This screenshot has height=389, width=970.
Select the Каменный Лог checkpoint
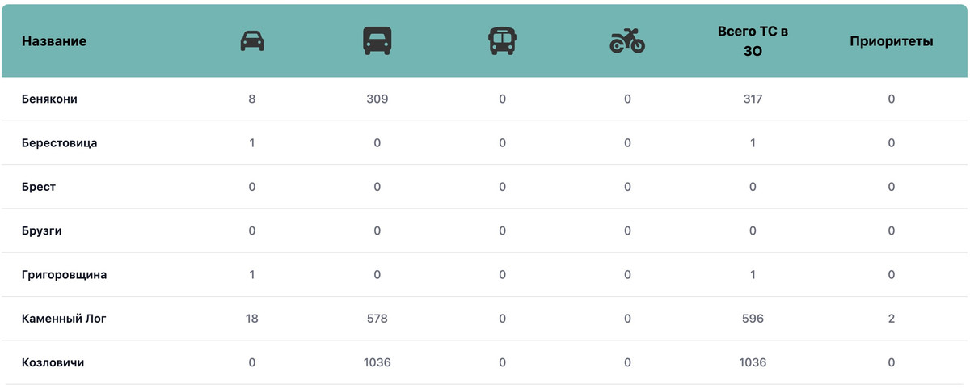point(64,319)
